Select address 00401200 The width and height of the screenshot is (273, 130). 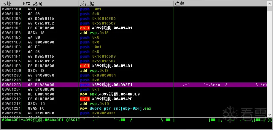pos(12,71)
